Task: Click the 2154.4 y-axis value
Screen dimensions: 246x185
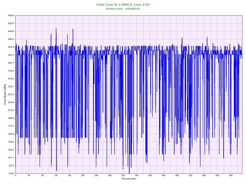Action: coord(11,110)
